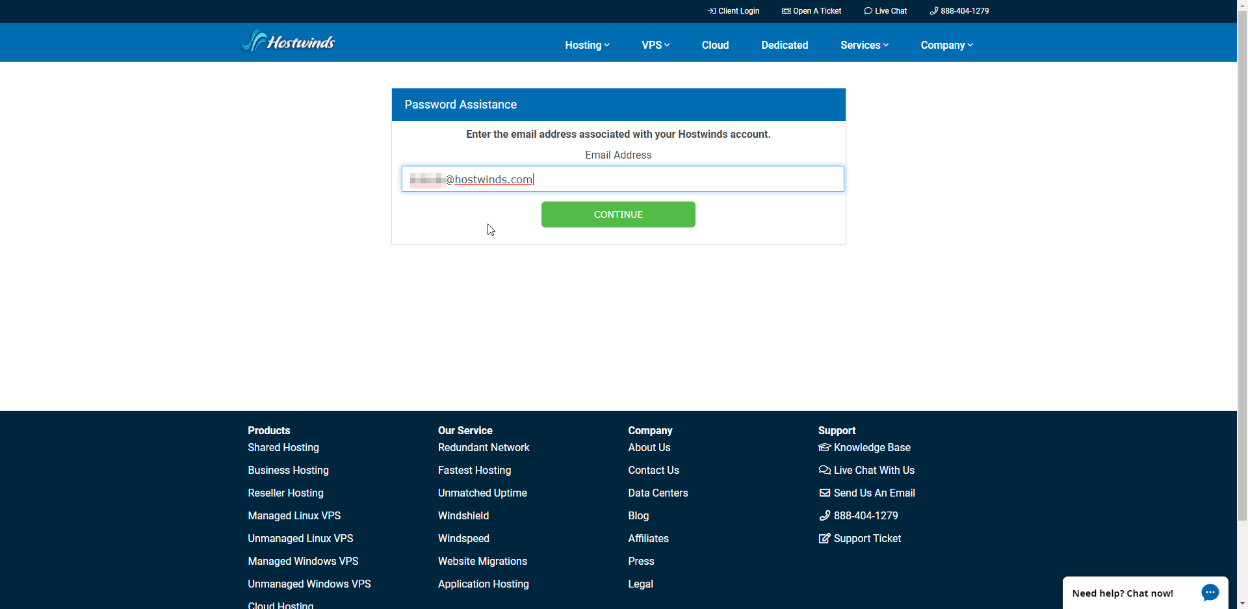
Task: Open the Dedicated menu item
Action: pyautogui.click(x=785, y=45)
